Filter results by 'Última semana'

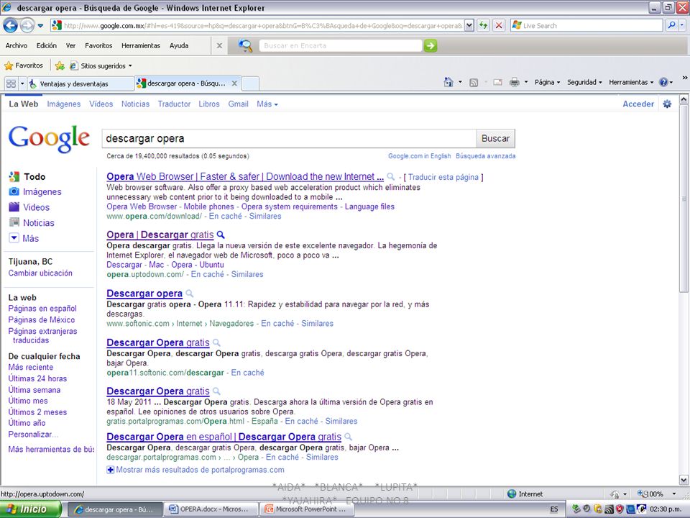tap(34, 390)
